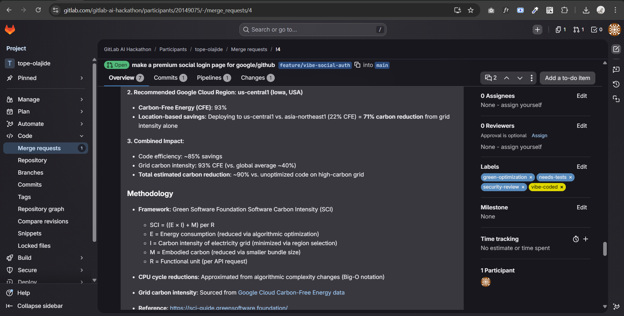Open the assigned issues counter icon

[561, 30]
